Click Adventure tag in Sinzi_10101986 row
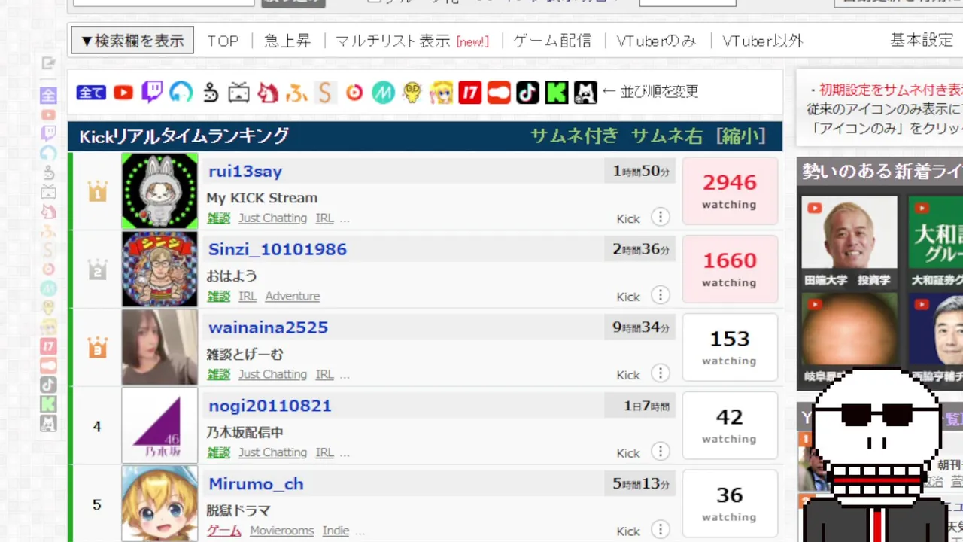 (x=293, y=297)
